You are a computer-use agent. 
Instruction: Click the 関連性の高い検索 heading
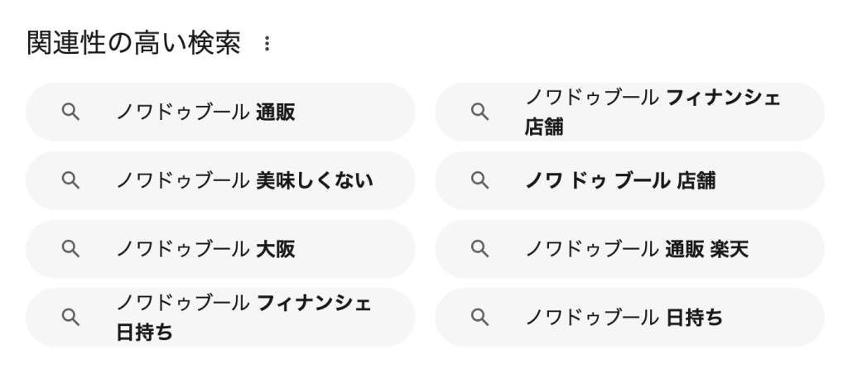tap(134, 44)
